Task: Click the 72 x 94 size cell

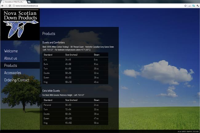Action: pyautogui.click(x=68, y=109)
